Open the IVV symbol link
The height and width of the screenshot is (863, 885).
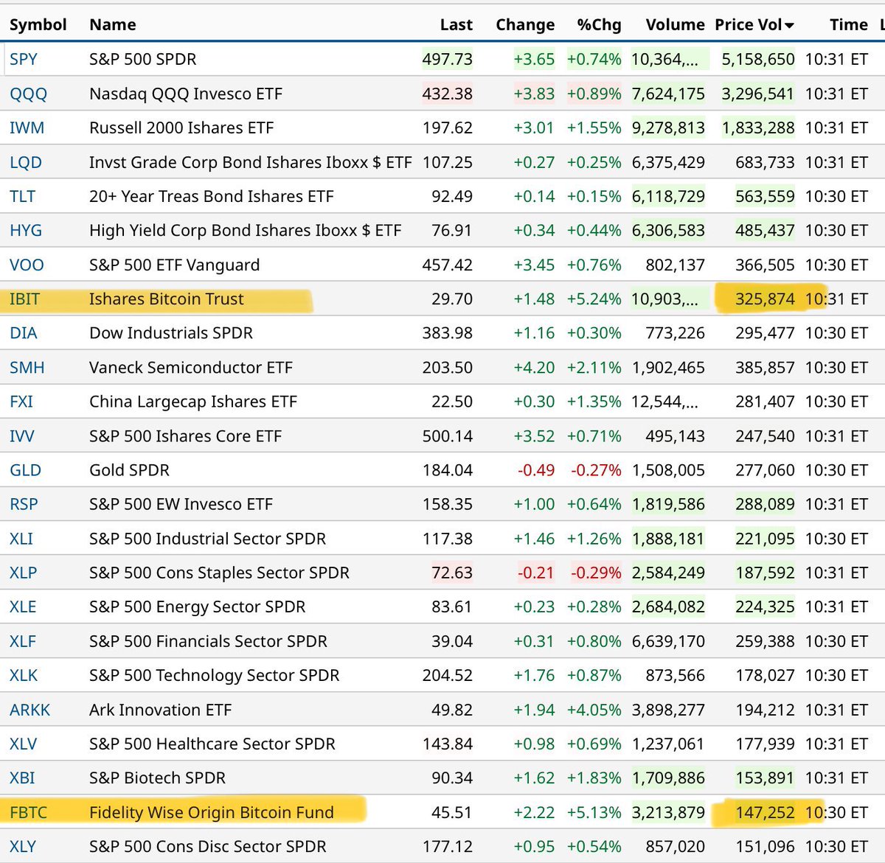click(x=22, y=436)
